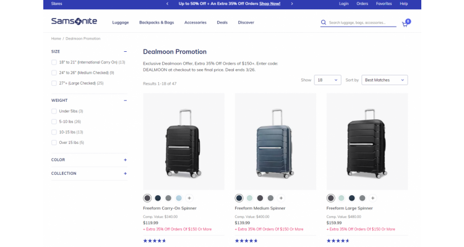Expand the COLLECTION filter section

[x=125, y=174]
